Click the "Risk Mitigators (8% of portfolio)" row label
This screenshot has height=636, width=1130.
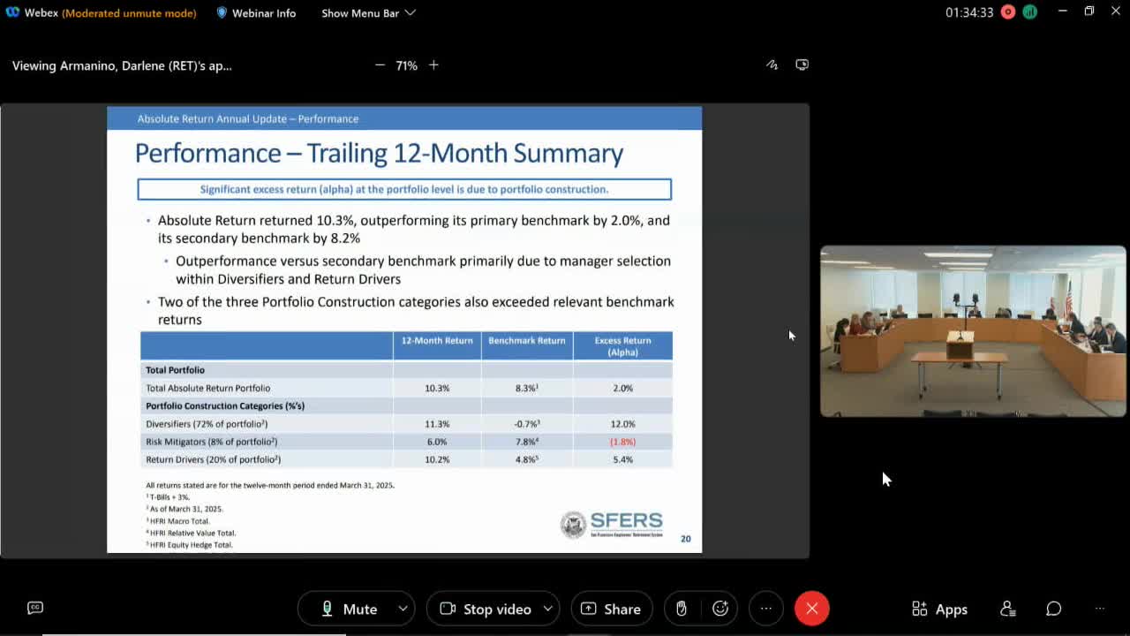212,442
